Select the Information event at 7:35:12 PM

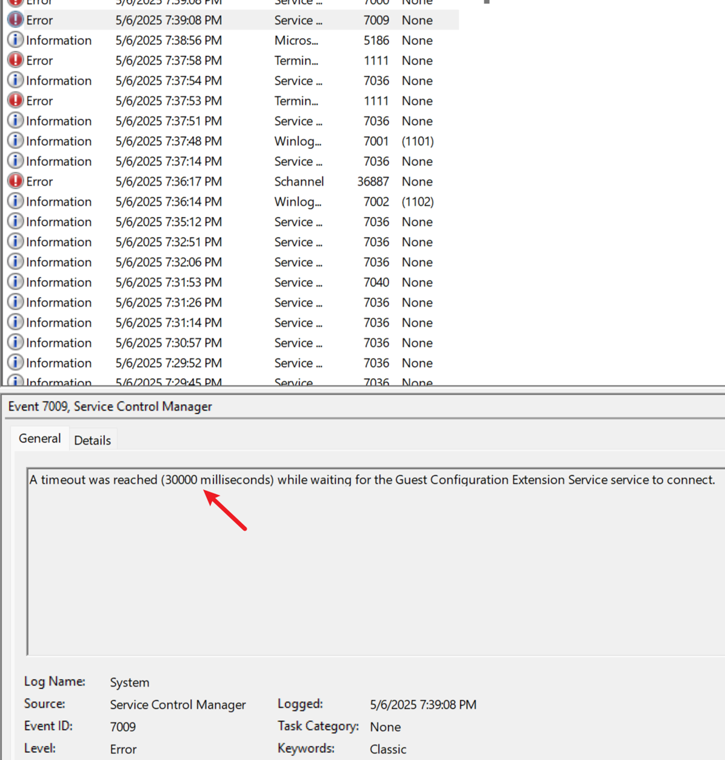coord(169,222)
